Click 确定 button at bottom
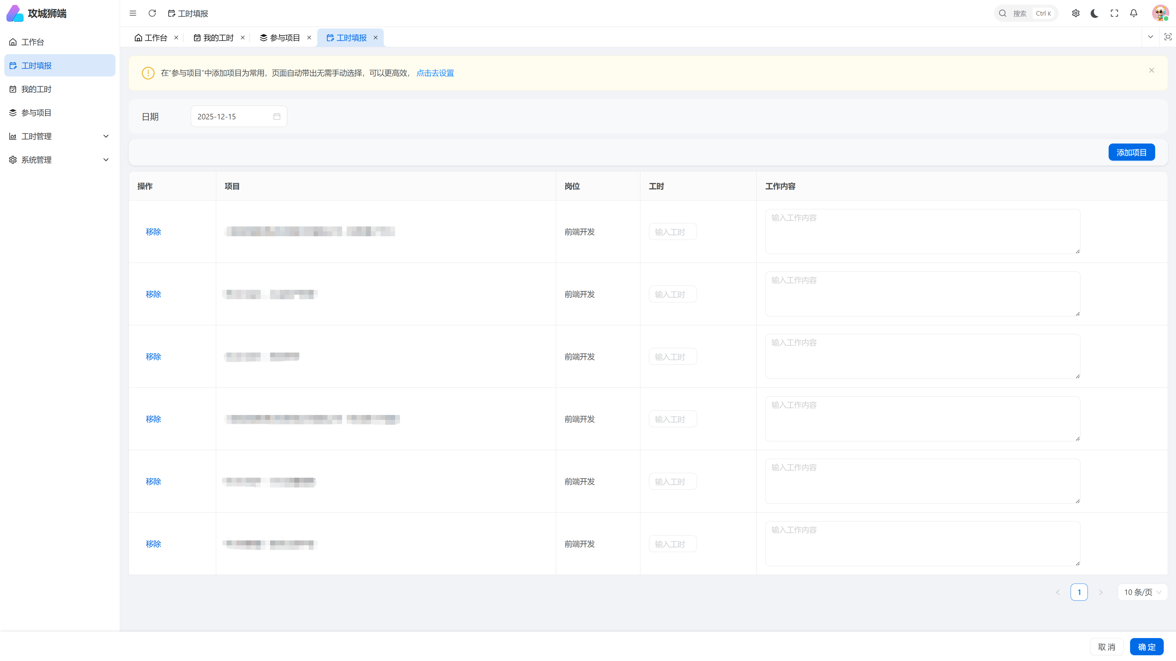1176x661 pixels. pos(1146,647)
